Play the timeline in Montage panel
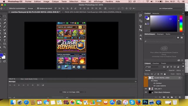188x106 pixels. (x=19, y=85)
